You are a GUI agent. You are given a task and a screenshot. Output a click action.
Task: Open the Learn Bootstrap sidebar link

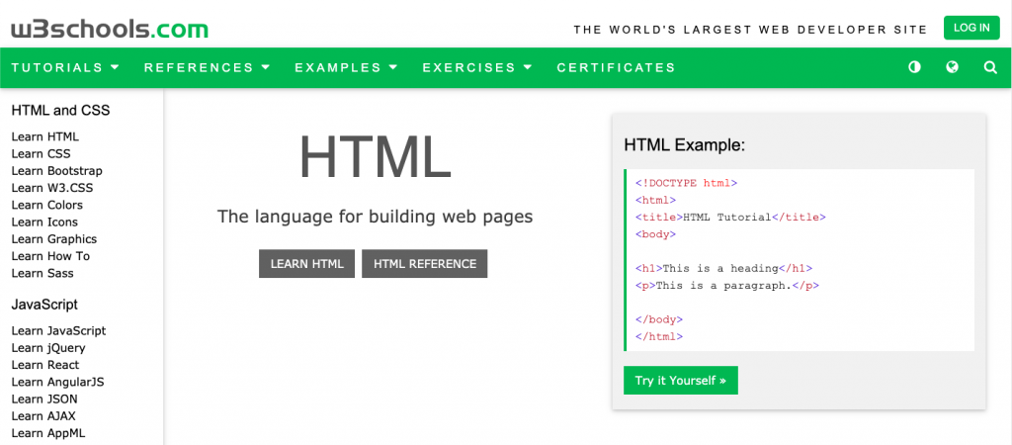[x=56, y=171]
